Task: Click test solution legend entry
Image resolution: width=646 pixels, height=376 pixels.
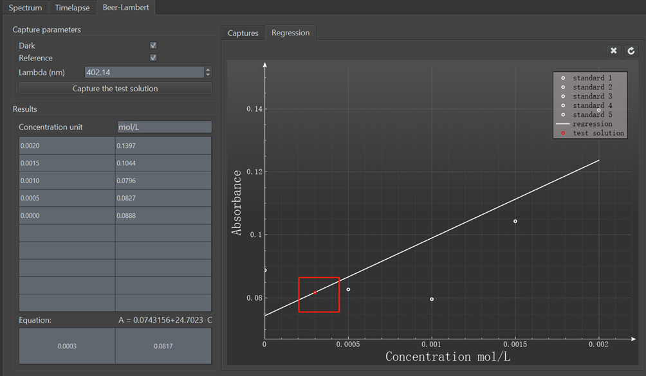Action: tap(593, 133)
